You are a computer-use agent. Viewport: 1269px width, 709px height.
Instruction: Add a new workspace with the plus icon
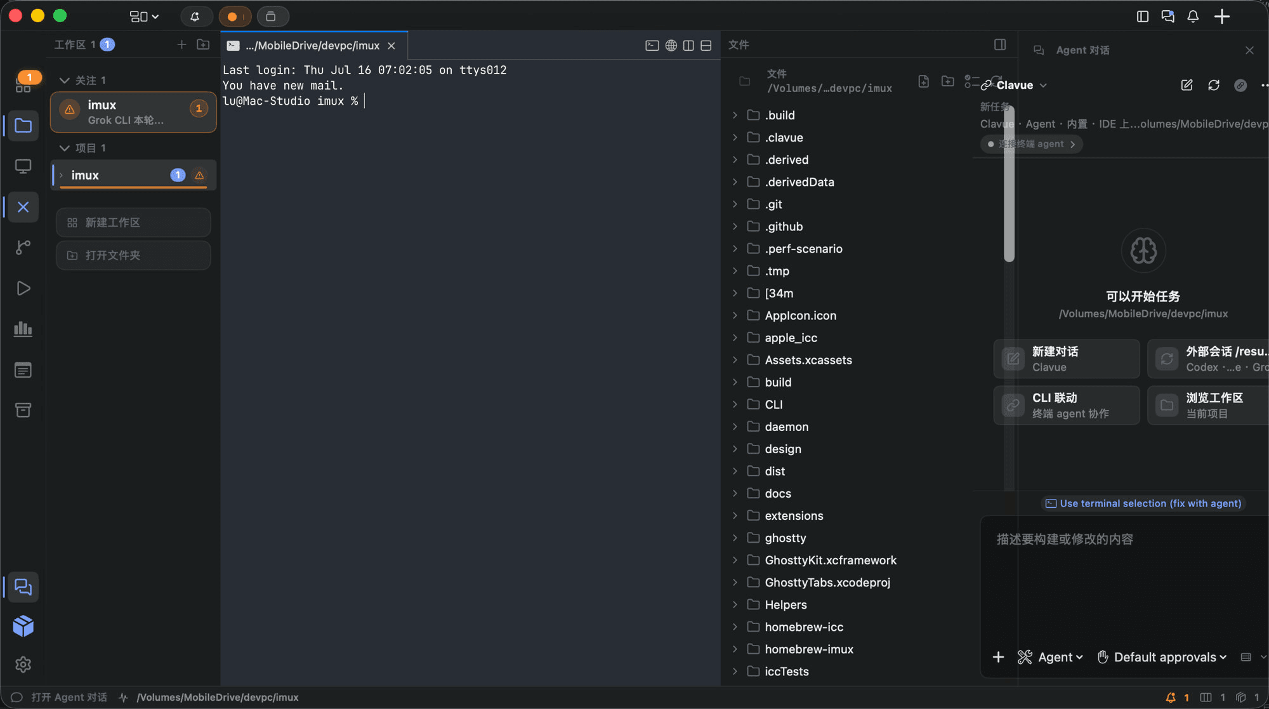click(181, 44)
